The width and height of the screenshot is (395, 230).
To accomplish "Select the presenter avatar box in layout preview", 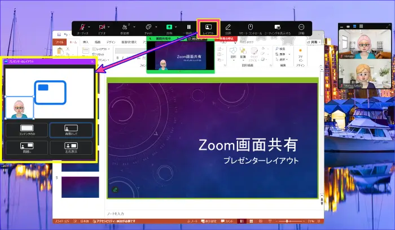I will tap(19, 107).
